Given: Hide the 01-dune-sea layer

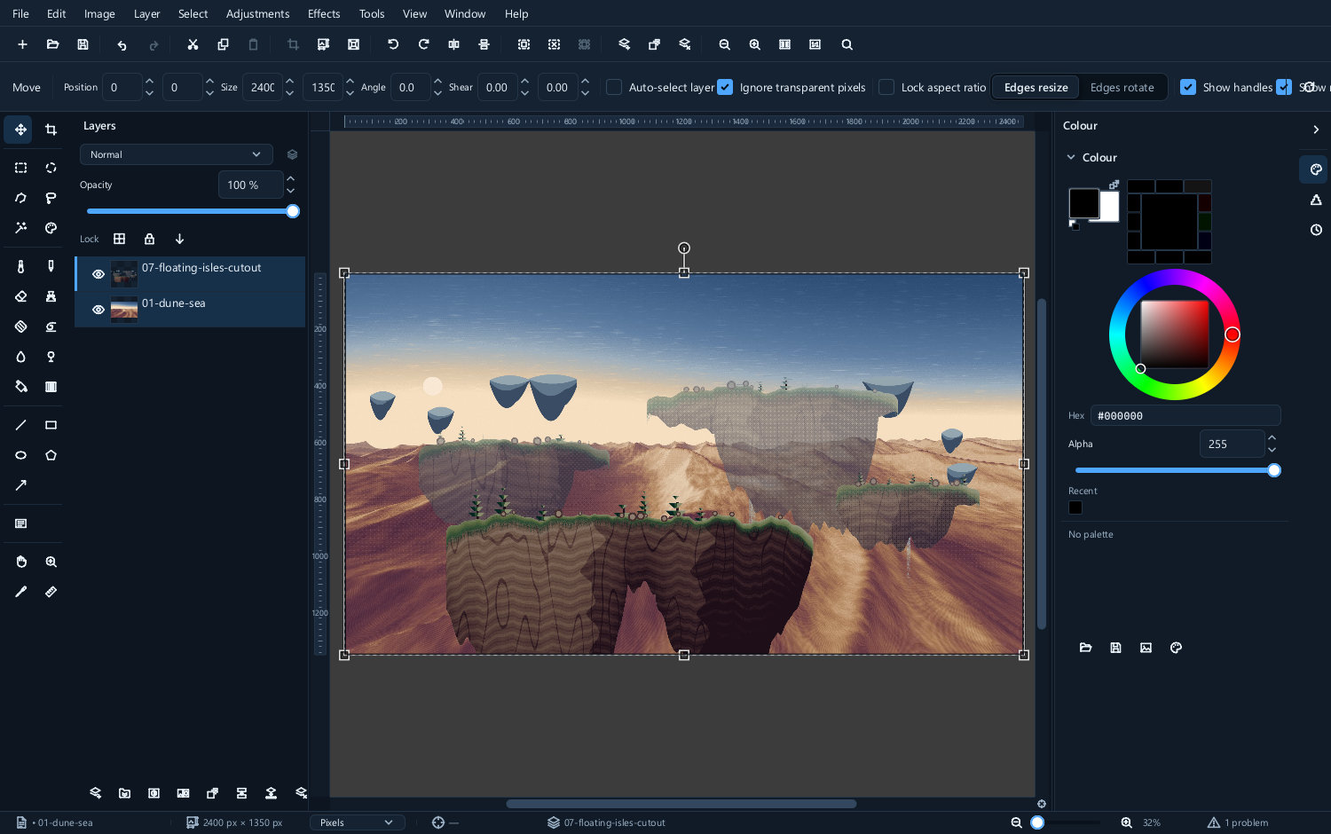Looking at the screenshot, I should click(98, 310).
